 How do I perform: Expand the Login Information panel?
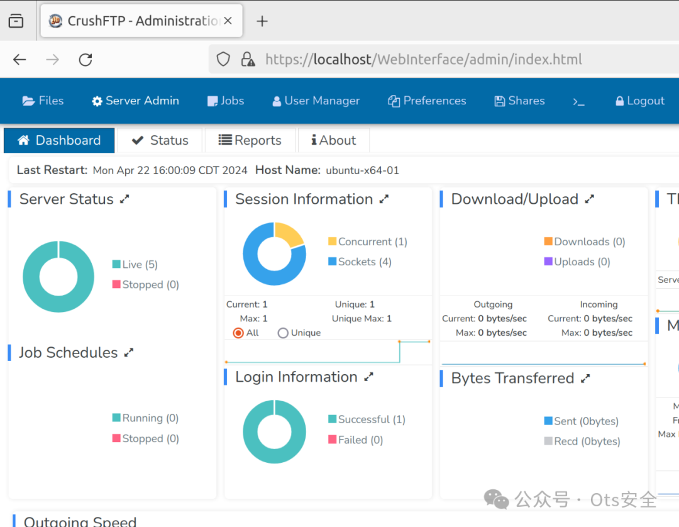[x=368, y=377]
